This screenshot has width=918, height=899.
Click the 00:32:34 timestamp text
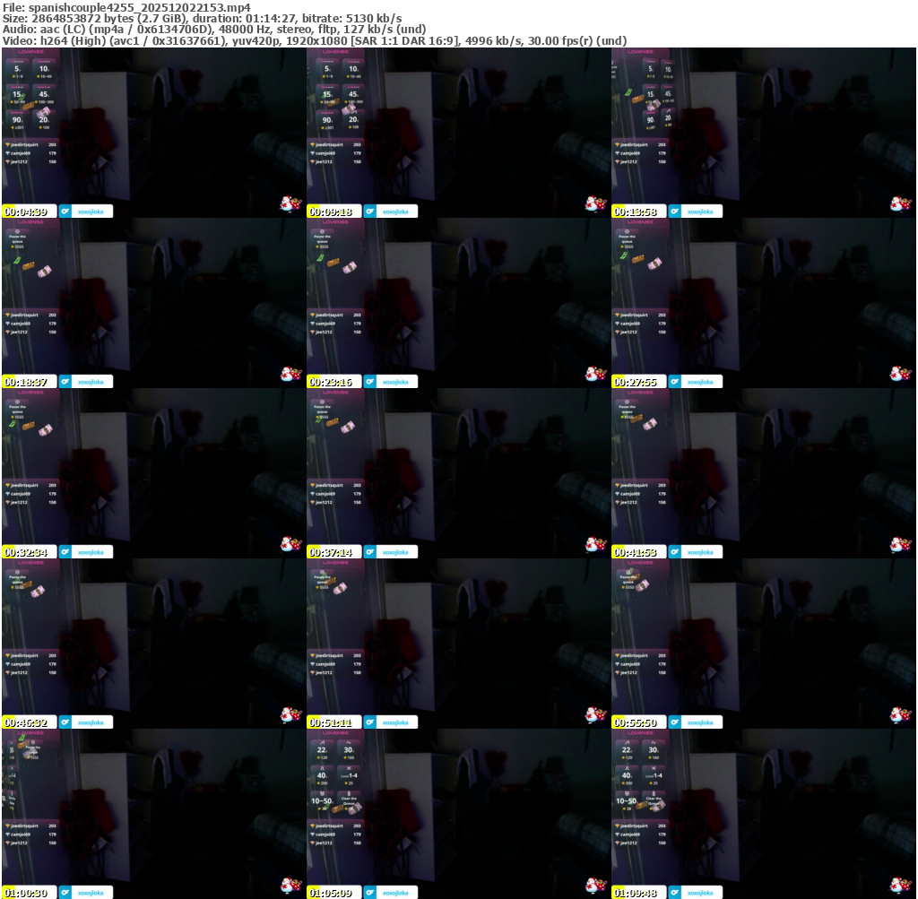26,552
